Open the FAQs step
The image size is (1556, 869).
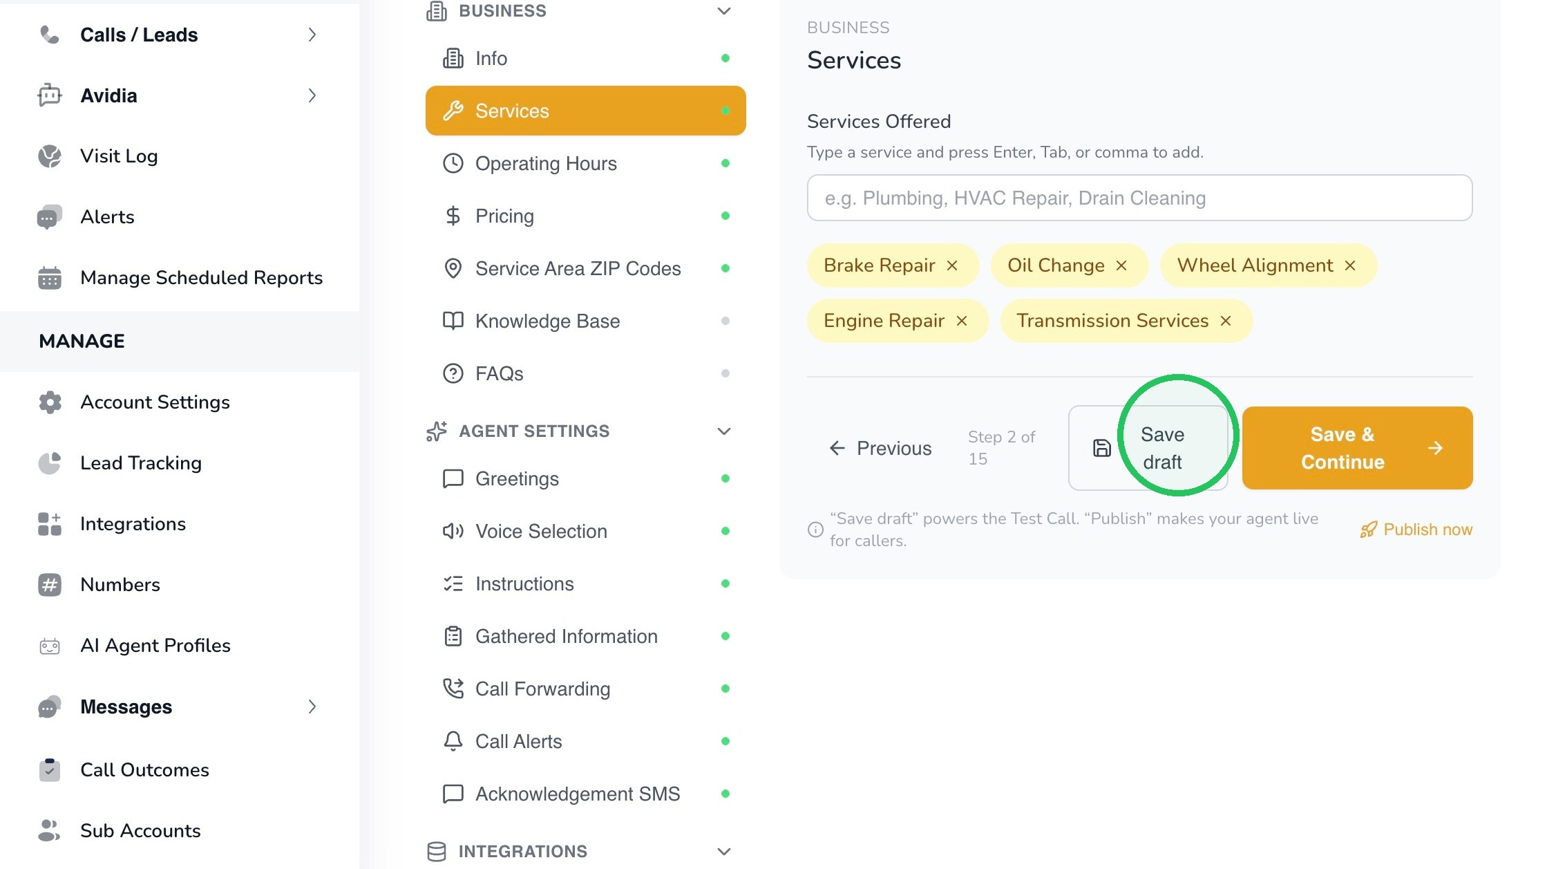pyautogui.click(x=586, y=373)
